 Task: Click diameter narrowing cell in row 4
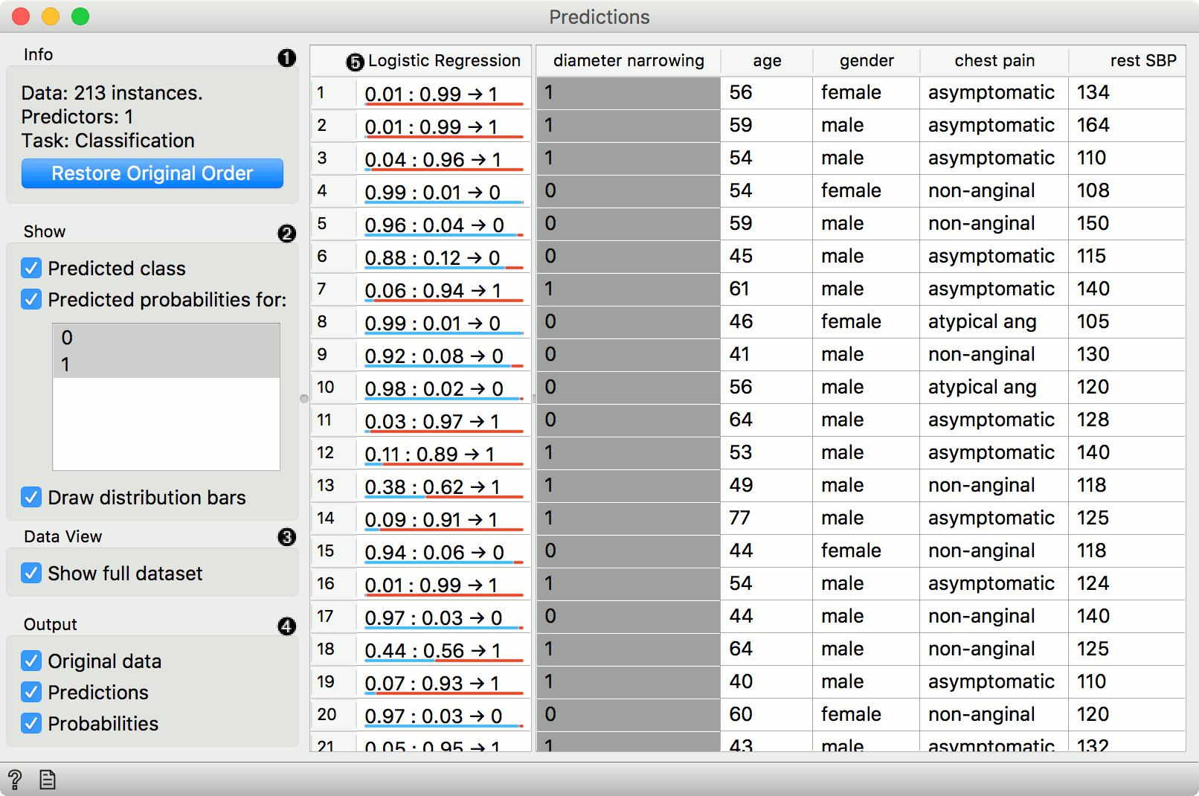[x=629, y=191]
